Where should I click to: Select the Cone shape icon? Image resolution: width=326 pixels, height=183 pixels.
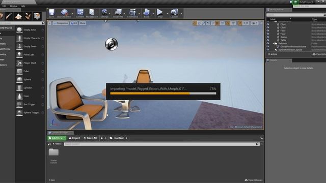pos(19,96)
